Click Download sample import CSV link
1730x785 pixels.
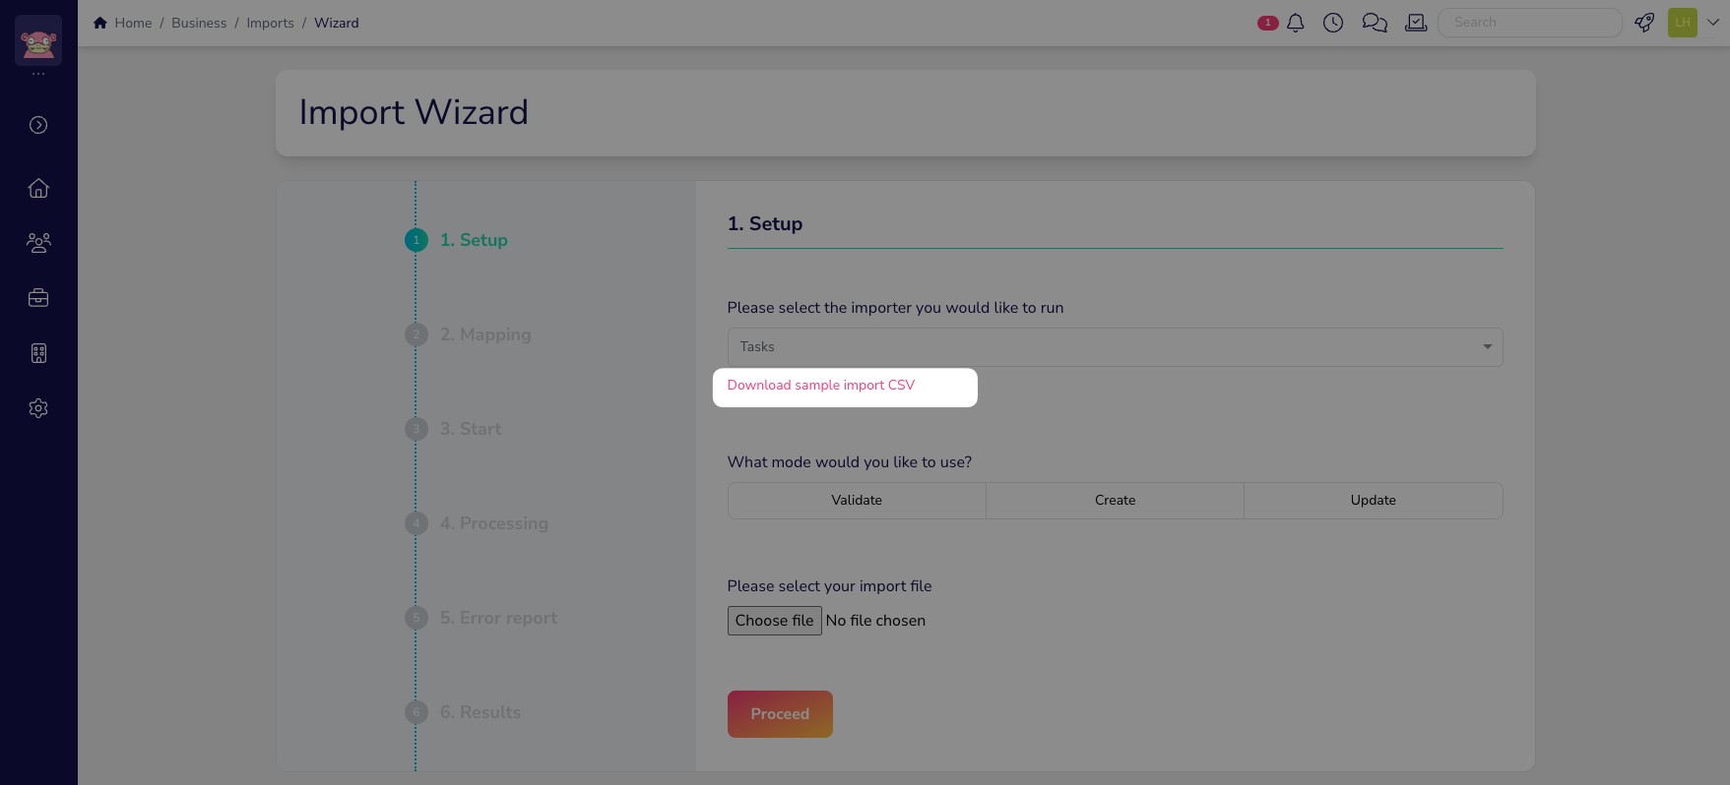pyautogui.click(x=821, y=386)
